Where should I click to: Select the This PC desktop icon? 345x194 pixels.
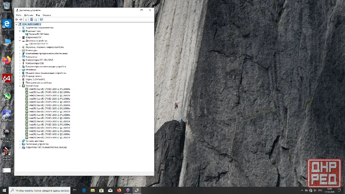(7, 45)
